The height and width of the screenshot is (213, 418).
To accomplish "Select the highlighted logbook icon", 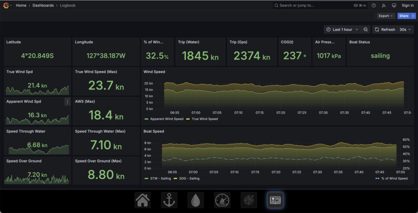I will pyautogui.click(x=275, y=200).
